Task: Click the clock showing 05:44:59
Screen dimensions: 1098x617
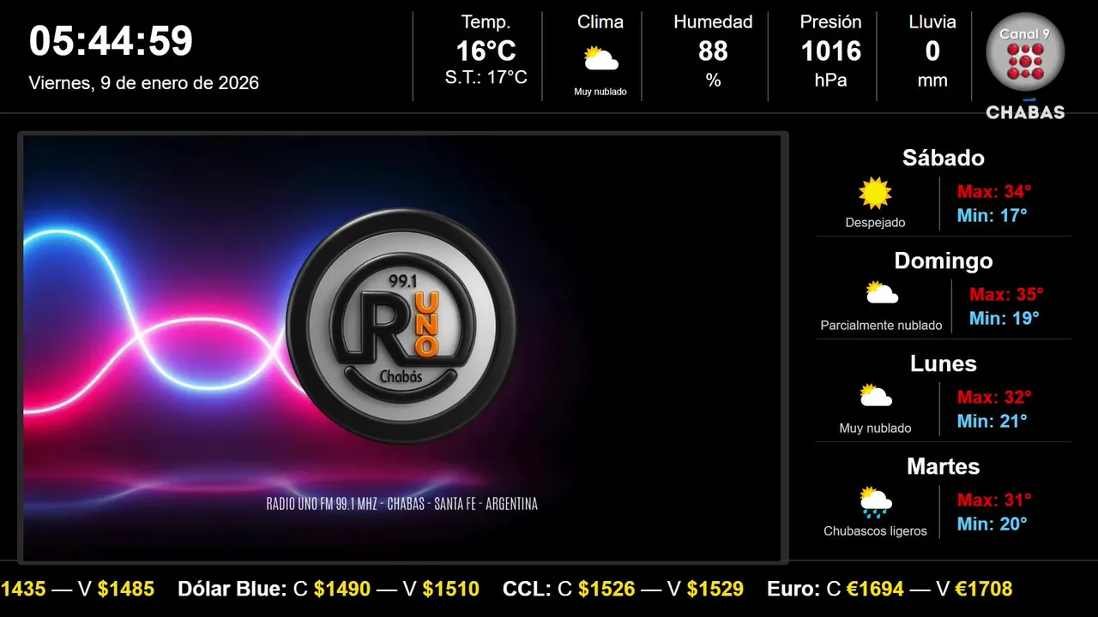Action: point(111,41)
